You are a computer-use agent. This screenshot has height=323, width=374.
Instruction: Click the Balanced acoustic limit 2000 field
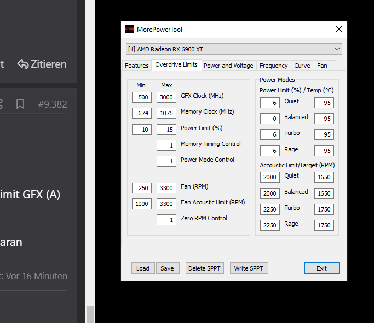click(x=270, y=193)
